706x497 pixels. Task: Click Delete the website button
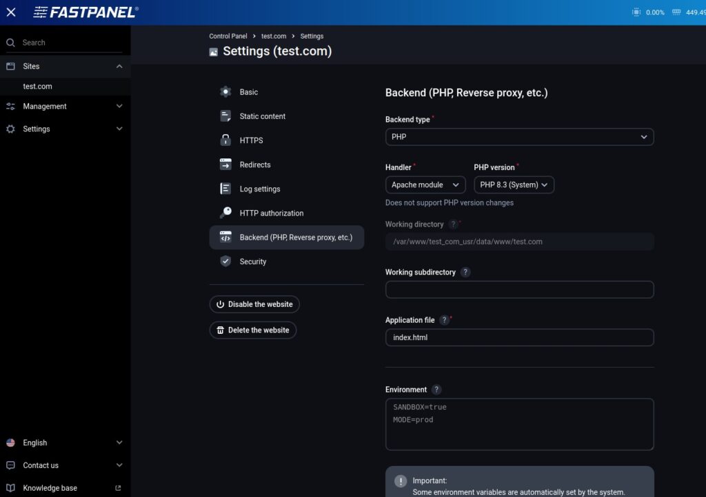click(x=252, y=330)
